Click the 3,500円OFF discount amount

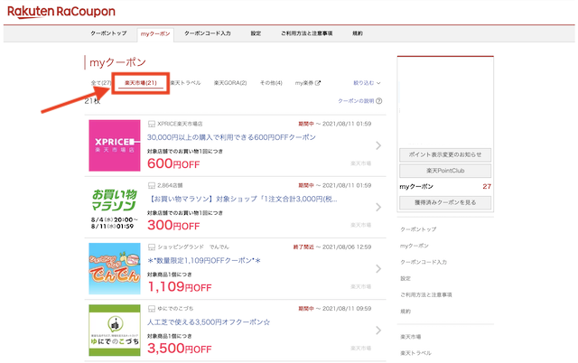(x=180, y=349)
